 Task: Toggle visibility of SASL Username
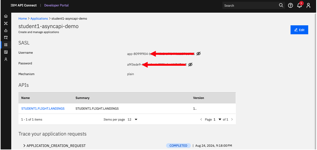coord(198,54)
